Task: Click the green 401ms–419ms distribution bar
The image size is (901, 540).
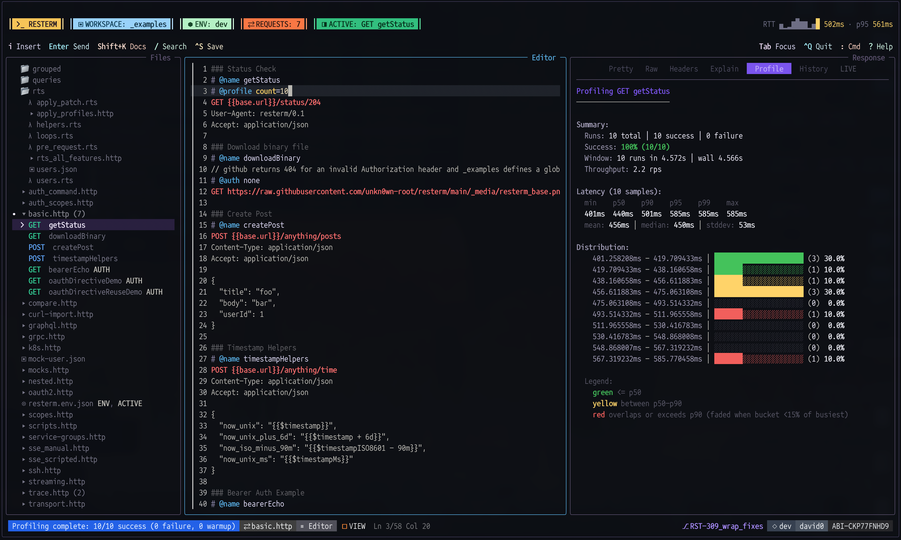Action: [x=759, y=258]
